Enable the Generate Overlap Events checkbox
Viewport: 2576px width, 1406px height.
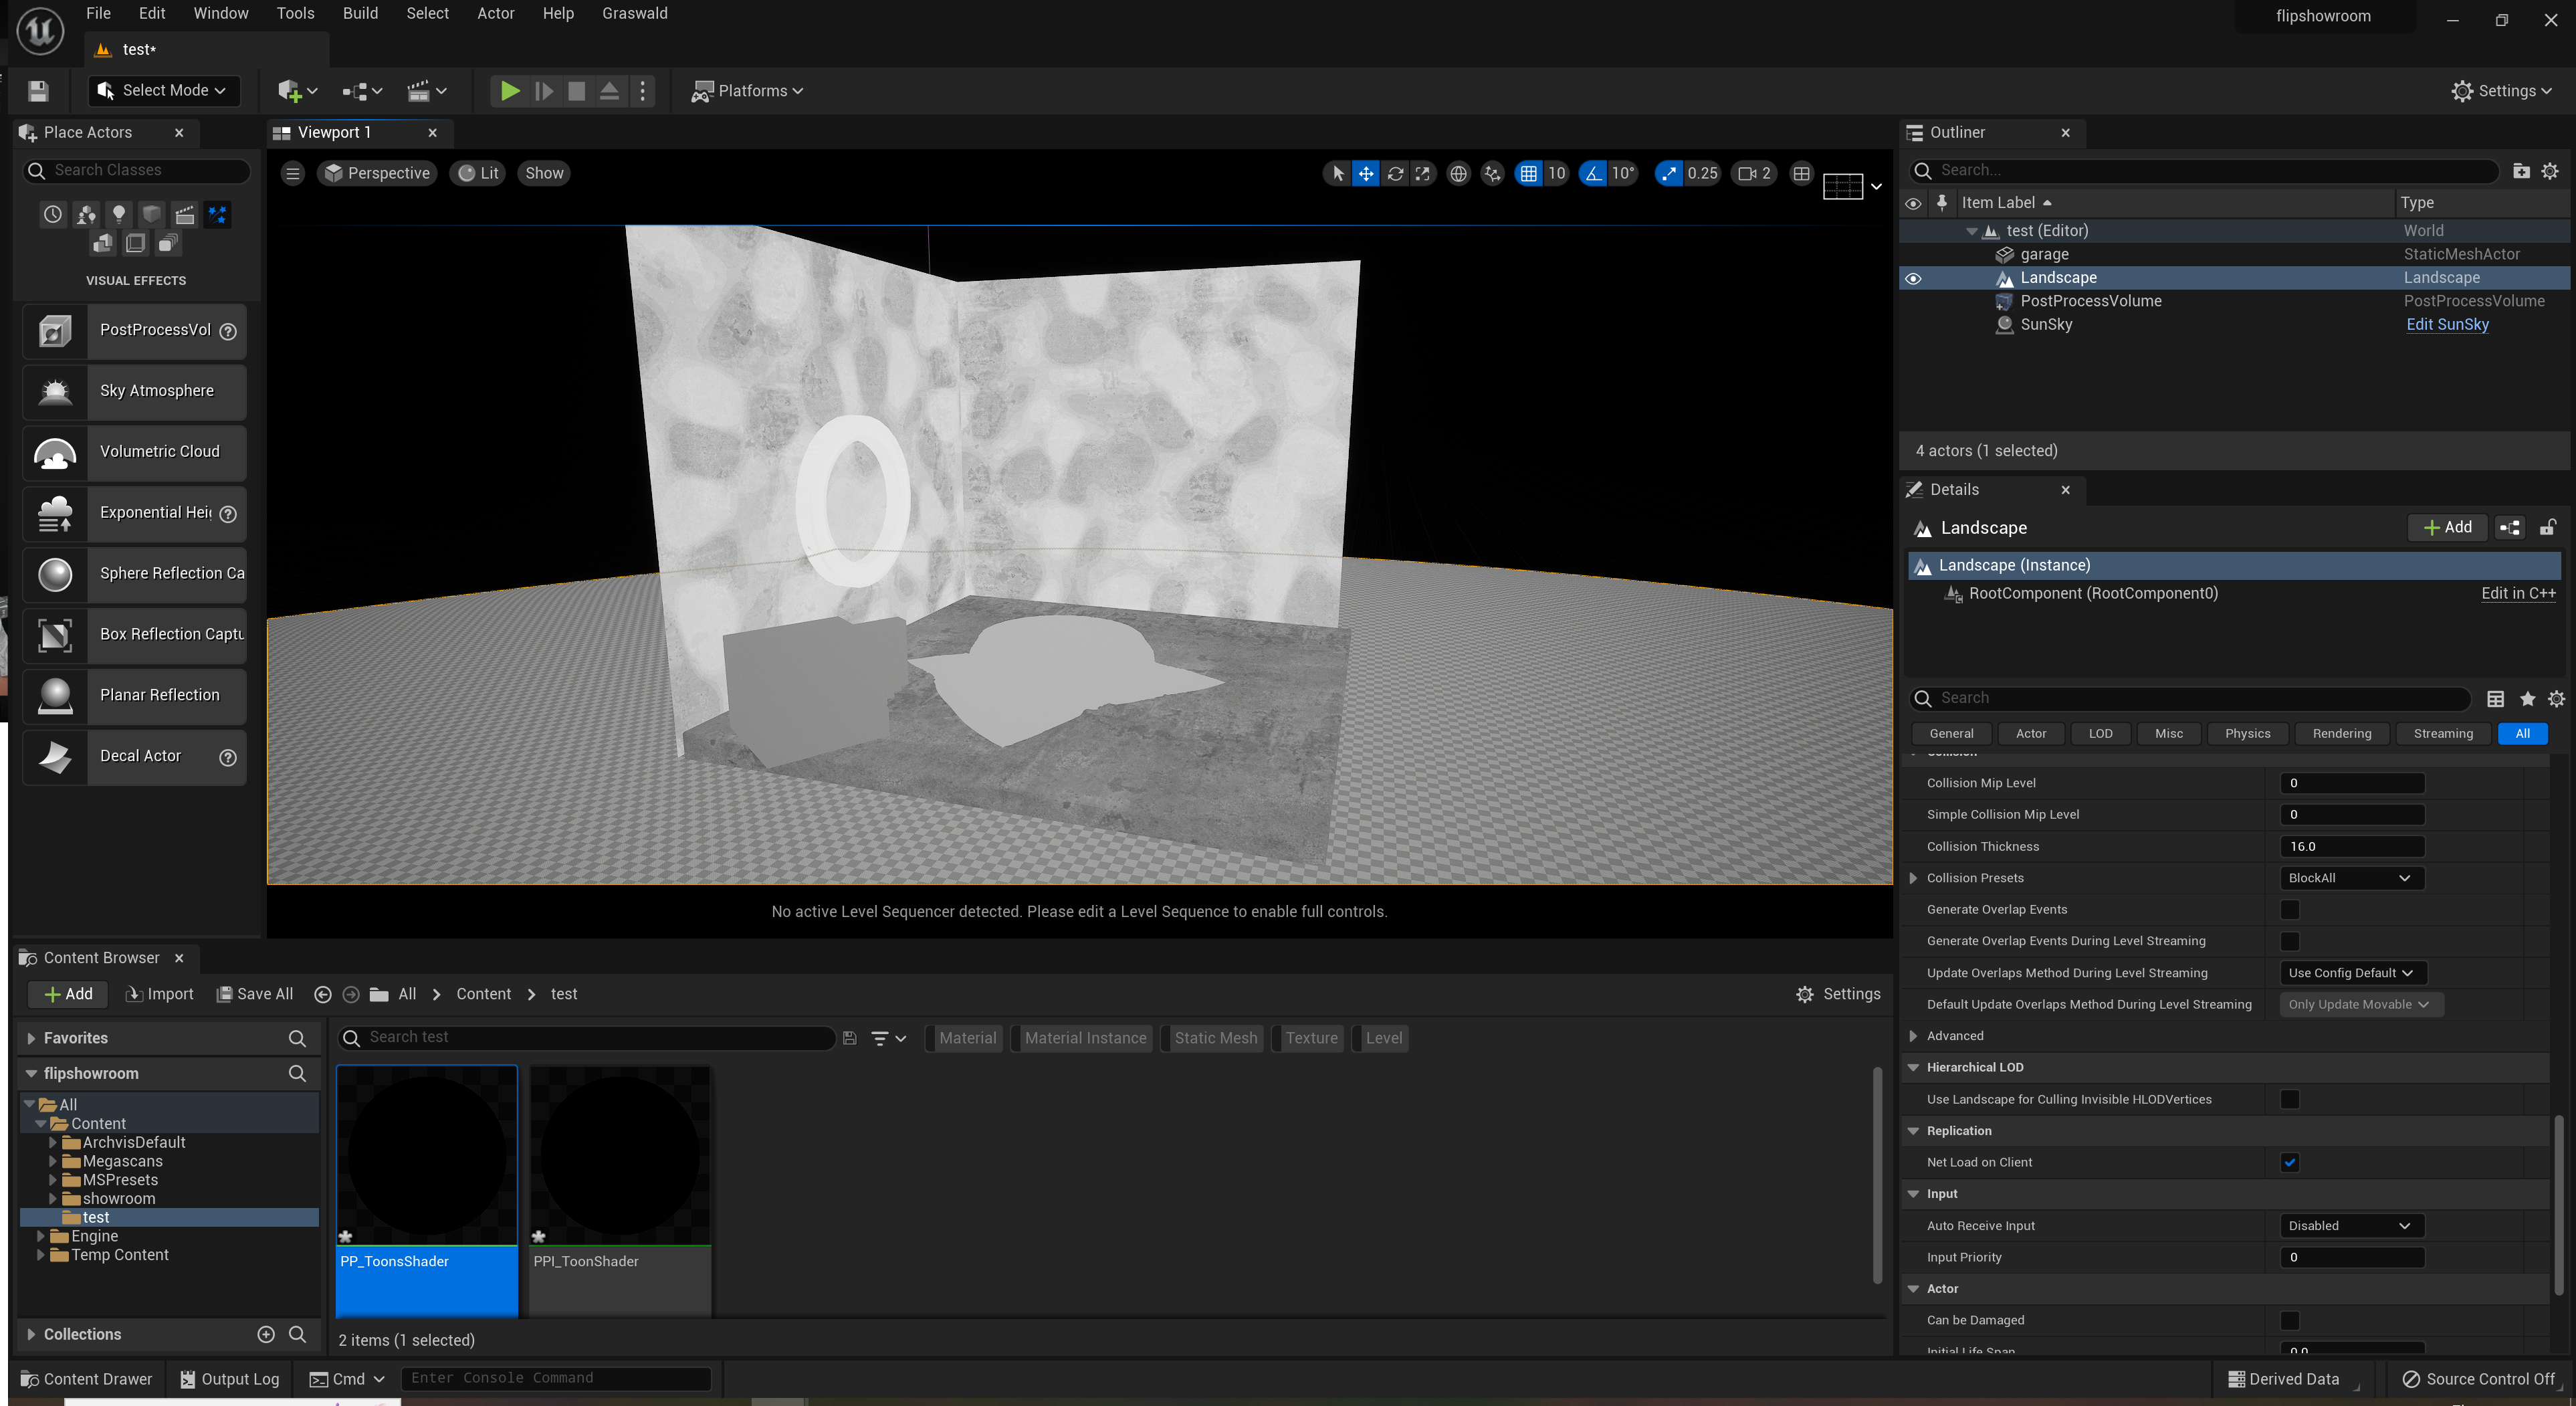click(x=2289, y=909)
